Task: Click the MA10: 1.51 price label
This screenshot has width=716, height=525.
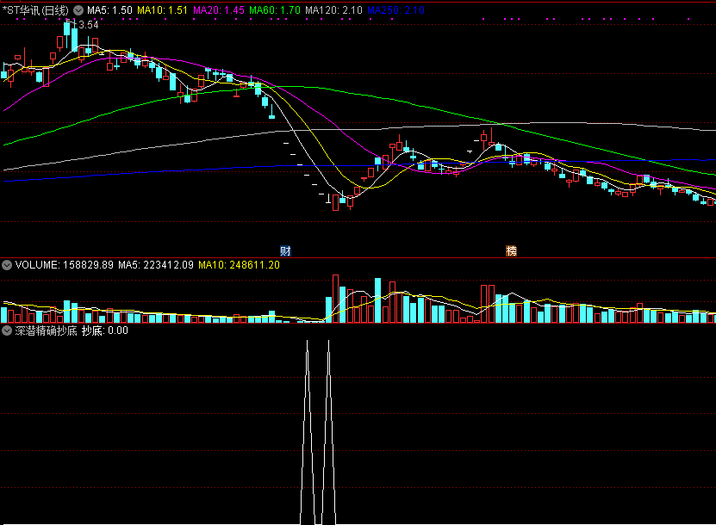Action: [x=163, y=10]
